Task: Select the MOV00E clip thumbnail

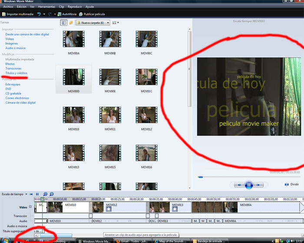Action: coord(110,77)
